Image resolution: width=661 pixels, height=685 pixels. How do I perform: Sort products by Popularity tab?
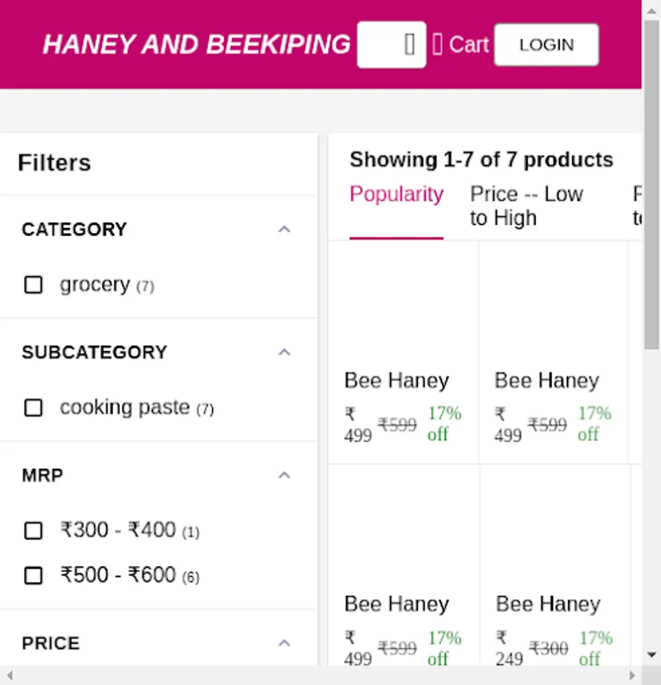(x=396, y=195)
